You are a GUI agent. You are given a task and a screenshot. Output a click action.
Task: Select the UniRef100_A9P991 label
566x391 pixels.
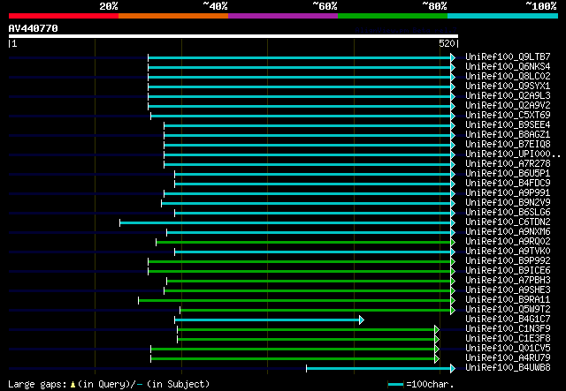[x=508, y=193]
